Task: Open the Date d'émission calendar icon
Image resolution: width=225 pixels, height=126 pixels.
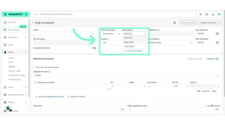Action: tap(217, 34)
